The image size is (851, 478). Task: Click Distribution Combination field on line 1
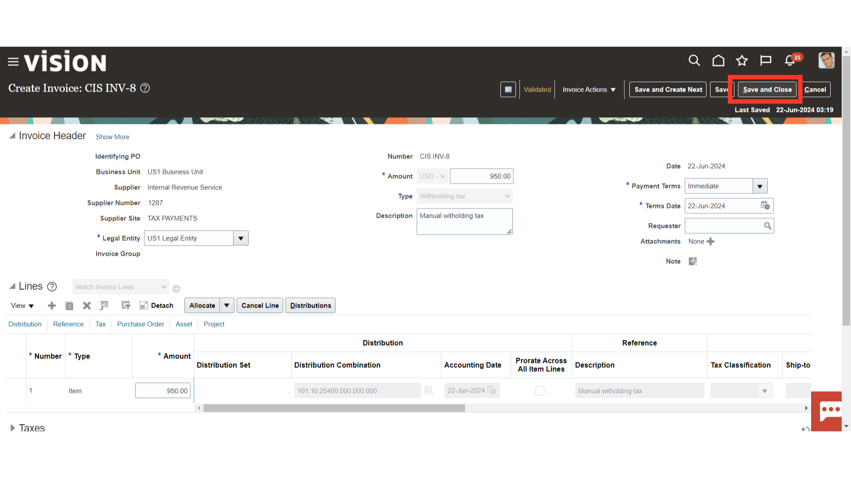pyautogui.click(x=357, y=391)
